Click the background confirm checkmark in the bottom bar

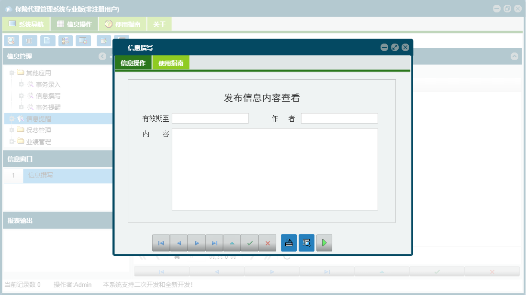tap(437, 272)
